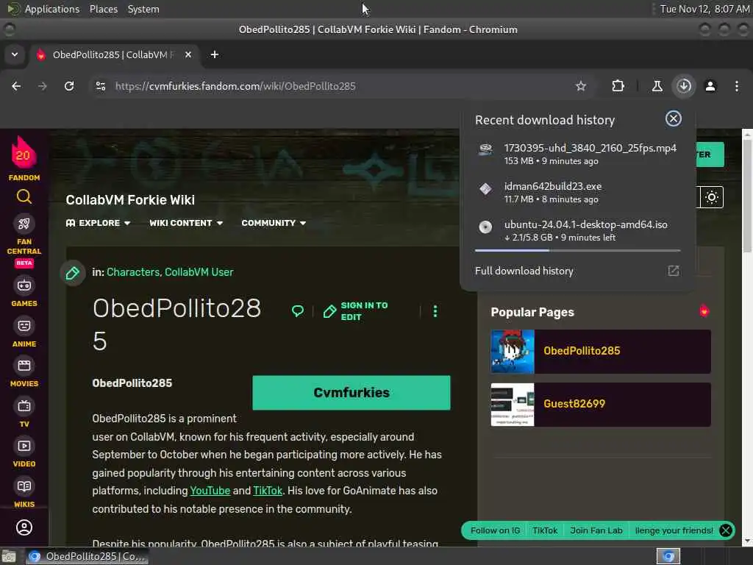Viewport: 753px width, 565px height.
Task: Click the CollabVM Forkie Wiki title
Action: (x=130, y=200)
